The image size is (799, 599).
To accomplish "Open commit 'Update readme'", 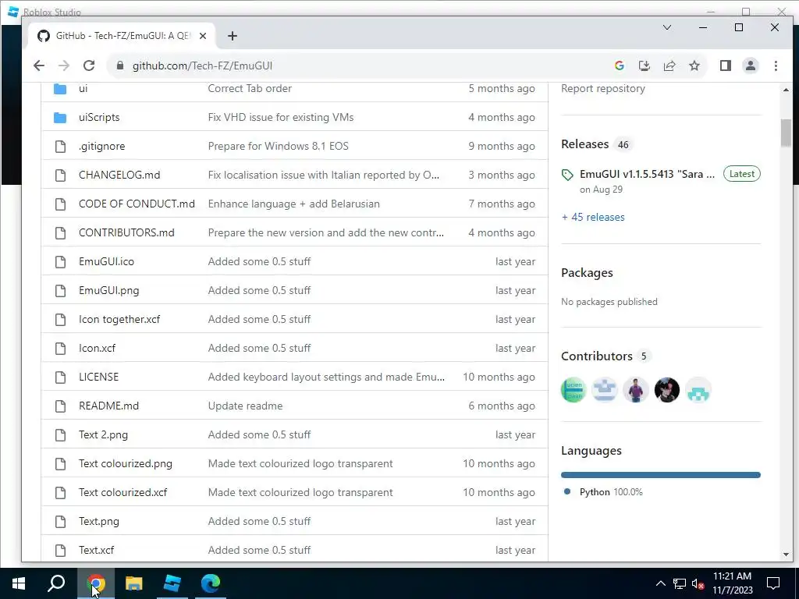I will pyautogui.click(x=245, y=406).
